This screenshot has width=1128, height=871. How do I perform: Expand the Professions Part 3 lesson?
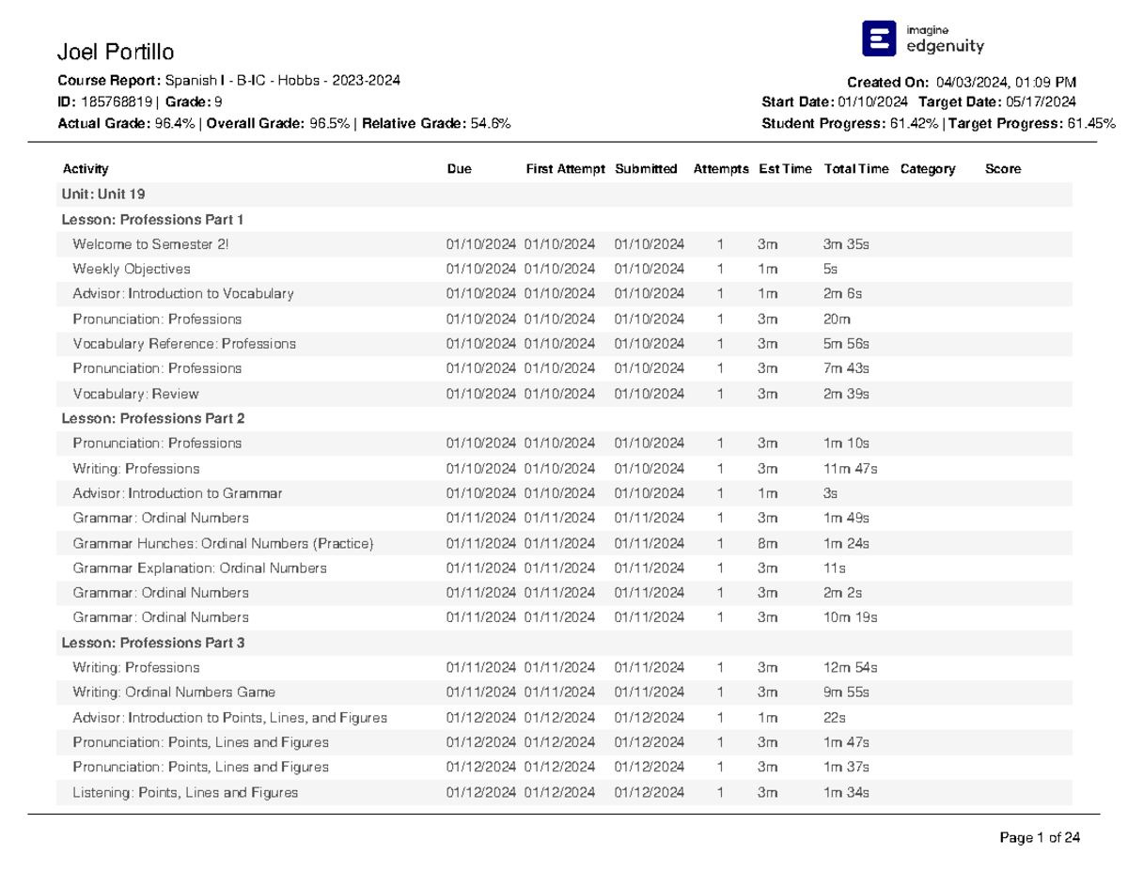153,643
